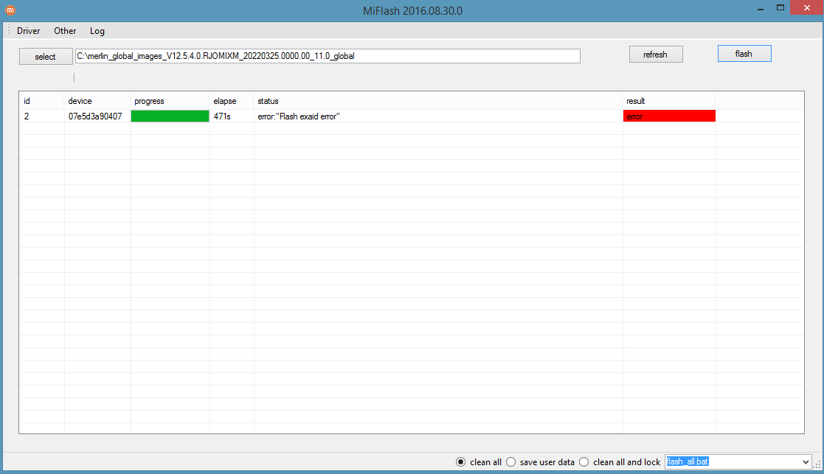
Task: Click the red error result cell
Action: (669, 116)
